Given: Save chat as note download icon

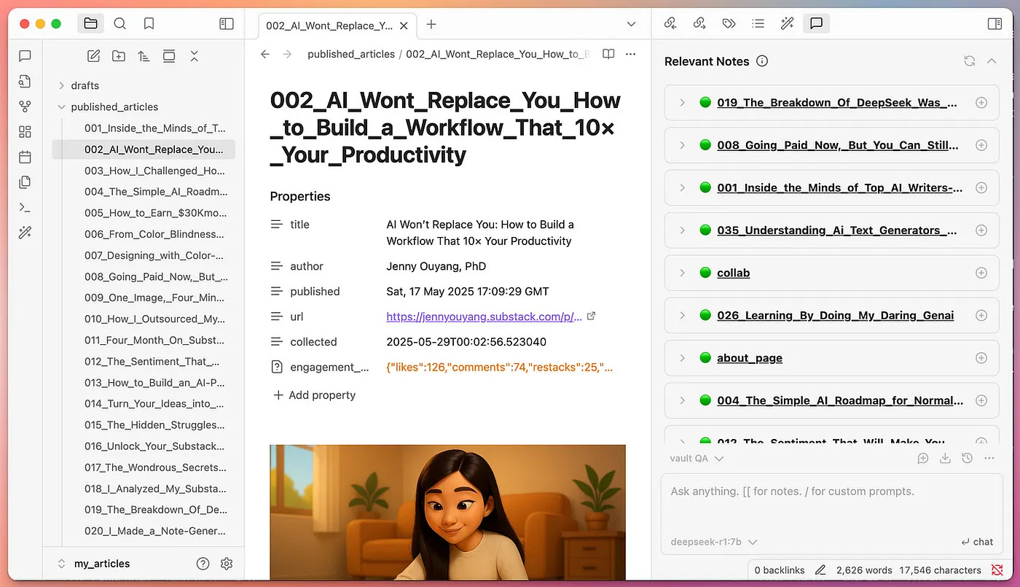Looking at the screenshot, I should [x=945, y=459].
